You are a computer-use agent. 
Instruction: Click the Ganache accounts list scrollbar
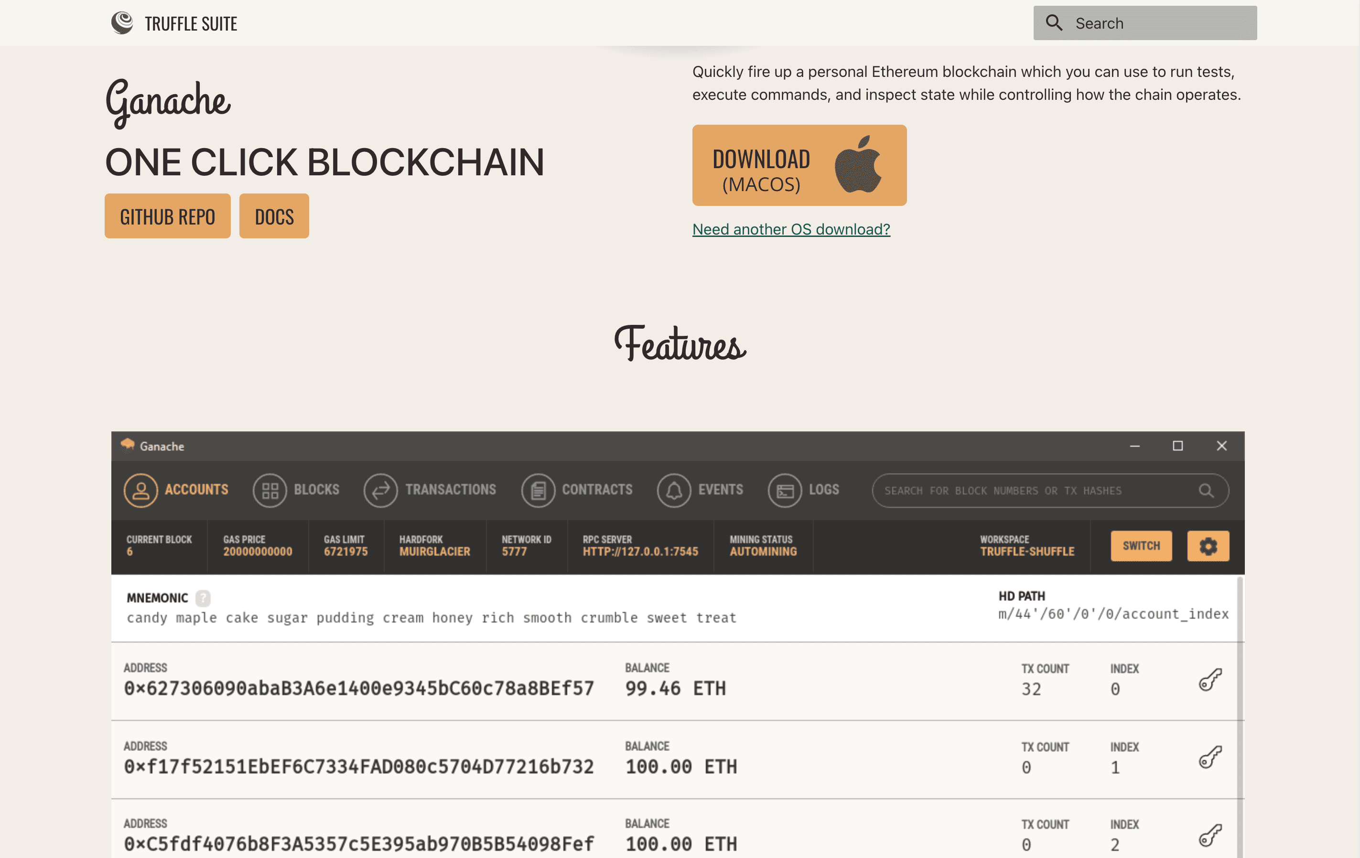click(x=1240, y=717)
